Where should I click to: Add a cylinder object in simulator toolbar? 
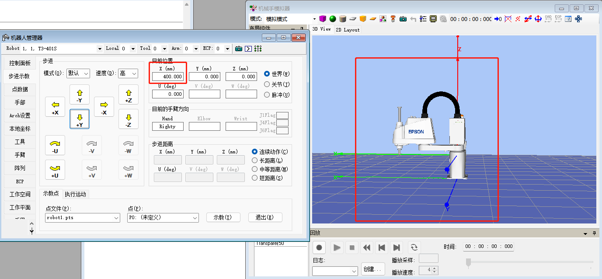point(343,19)
